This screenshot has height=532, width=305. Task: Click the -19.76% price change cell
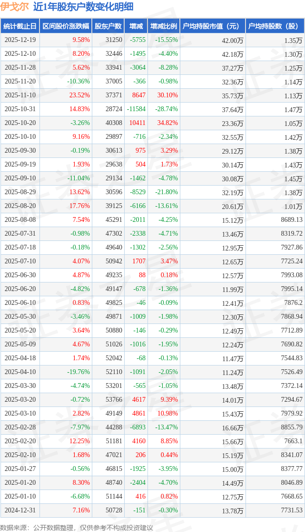tap(78, 372)
